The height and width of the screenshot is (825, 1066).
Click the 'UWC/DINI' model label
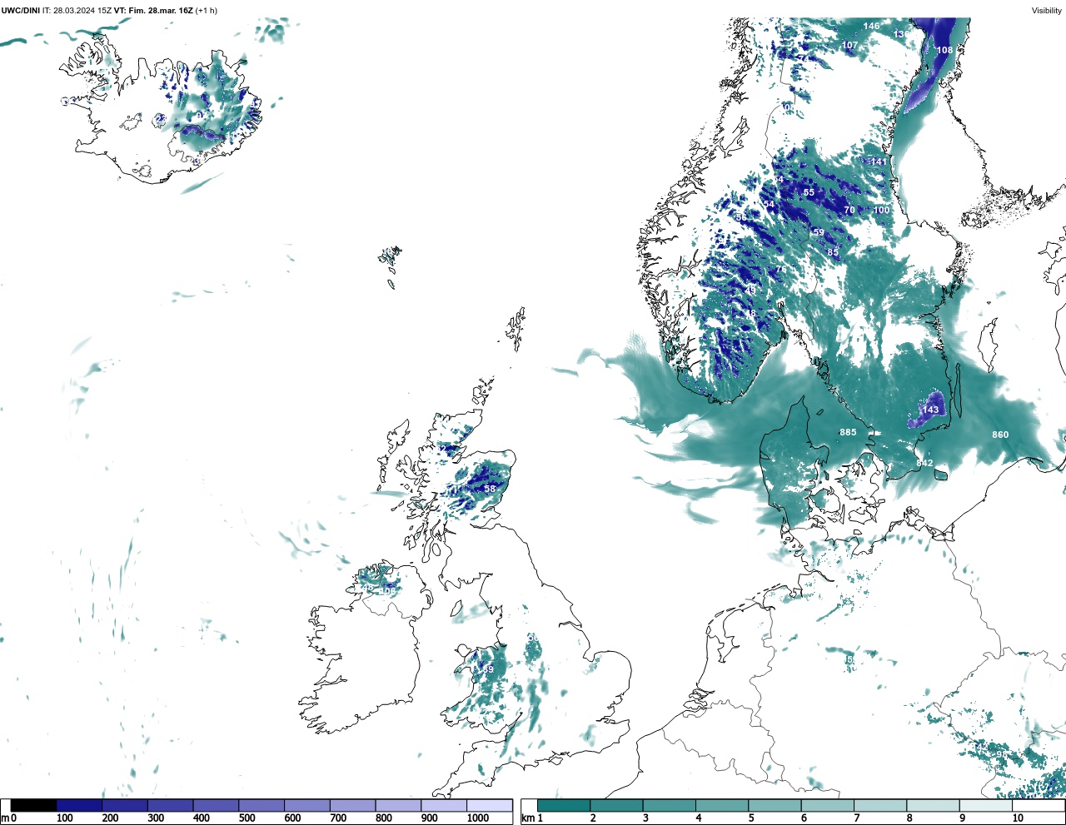pyautogui.click(x=21, y=11)
